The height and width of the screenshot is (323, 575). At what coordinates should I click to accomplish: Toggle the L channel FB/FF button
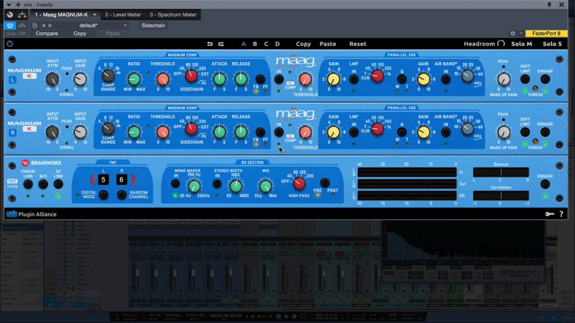tap(260, 80)
